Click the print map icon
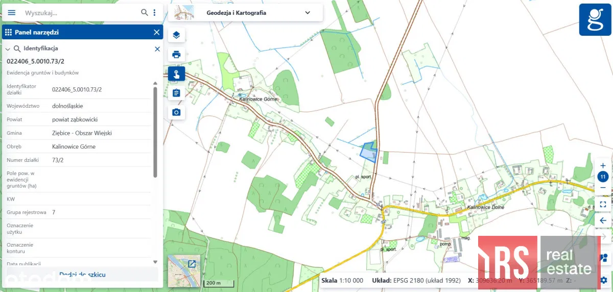Image resolution: width=613 pixels, height=292 pixels. [176, 55]
